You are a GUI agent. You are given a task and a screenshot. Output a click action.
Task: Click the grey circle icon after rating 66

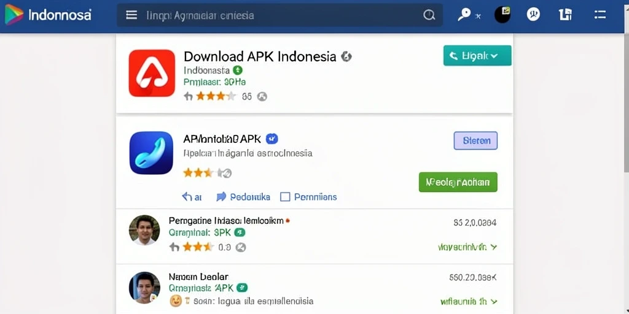(x=262, y=96)
